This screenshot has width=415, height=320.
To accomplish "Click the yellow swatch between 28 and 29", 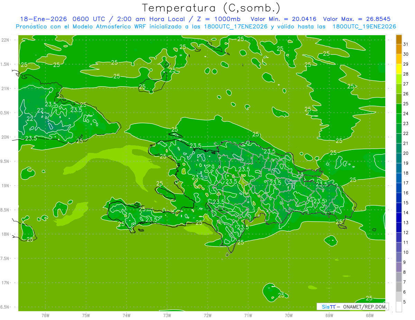I will 399,69.
